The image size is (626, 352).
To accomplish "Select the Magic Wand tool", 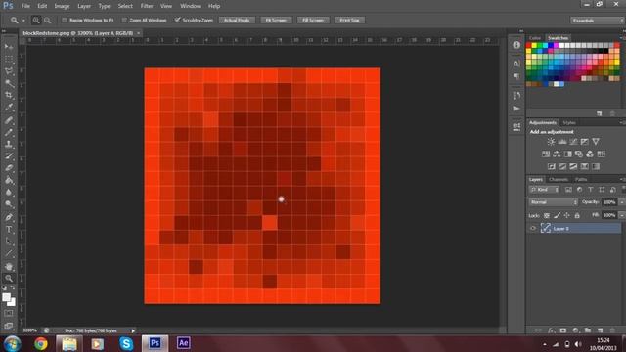I will click(x=9, y=83).
